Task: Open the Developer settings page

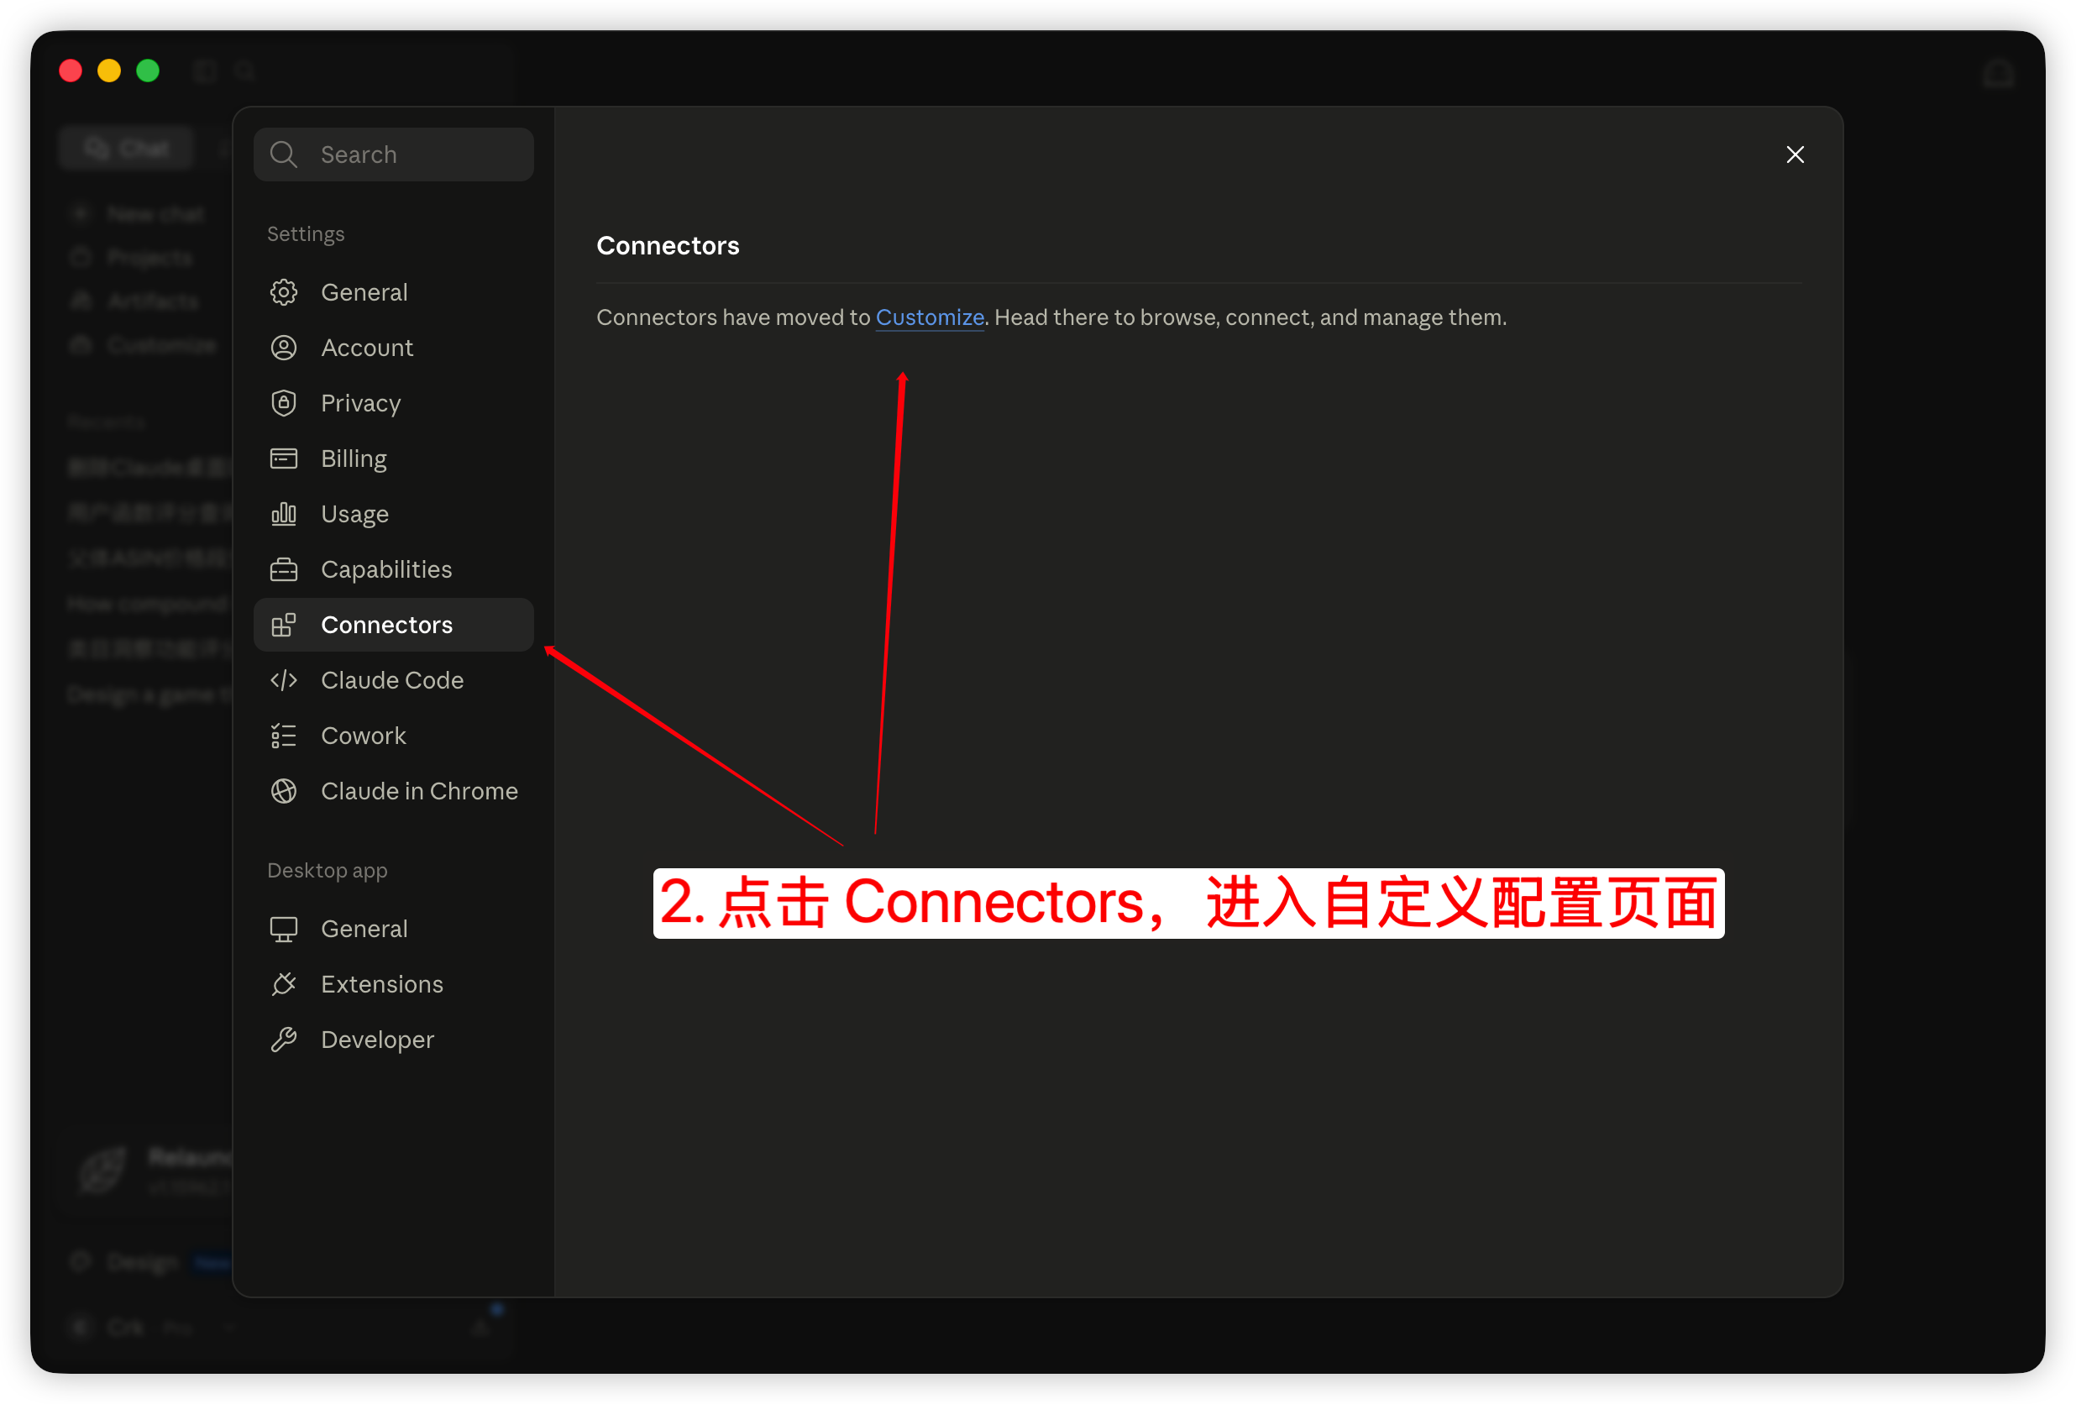Action: pos(393,1040)
